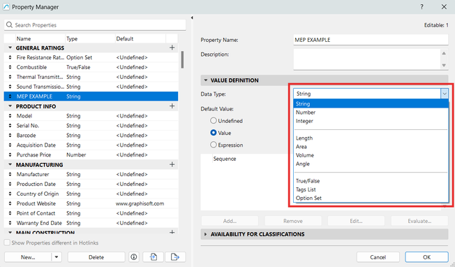Open the New button dropdown arrow

pos(57,257)
